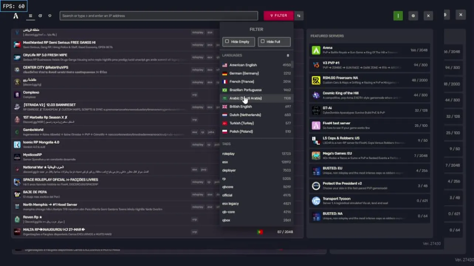Filter by Arabic (Saudi Arabia) language

point(257,98)
